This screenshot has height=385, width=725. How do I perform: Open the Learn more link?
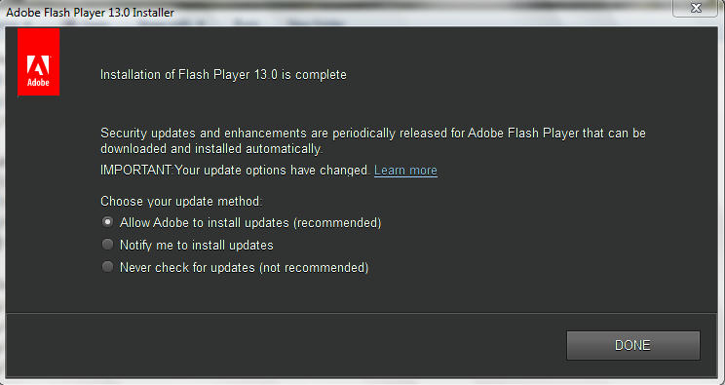[x=405, y=171]
